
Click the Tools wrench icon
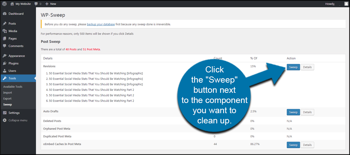point(4,78)
